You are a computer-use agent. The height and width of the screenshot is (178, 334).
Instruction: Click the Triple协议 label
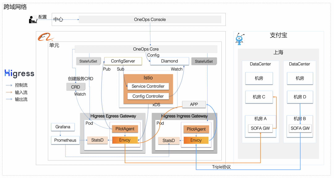(x=221, y=167)
